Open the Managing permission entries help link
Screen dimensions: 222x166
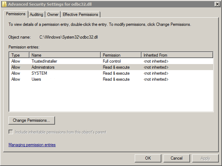[x=32, y=145]
